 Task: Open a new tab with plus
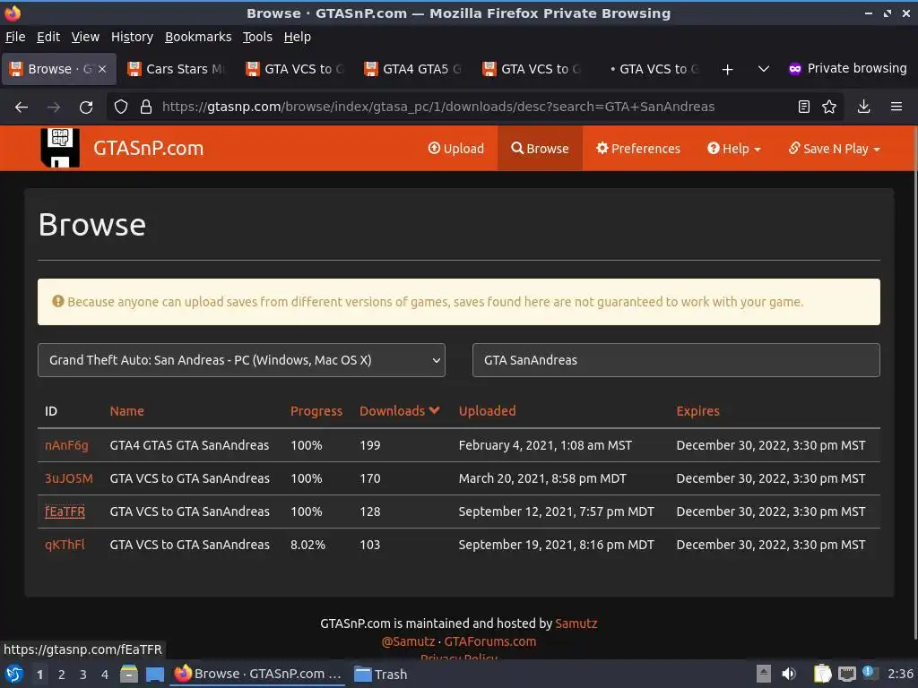727,70
